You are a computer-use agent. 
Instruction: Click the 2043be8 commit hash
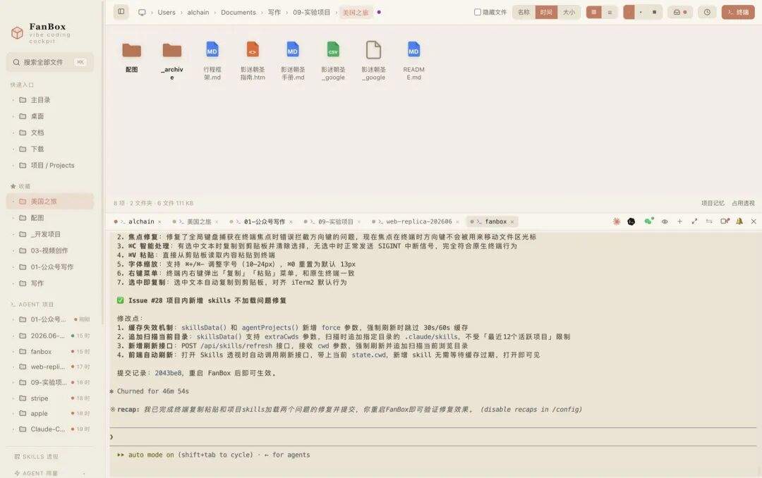tap(168, 373)
